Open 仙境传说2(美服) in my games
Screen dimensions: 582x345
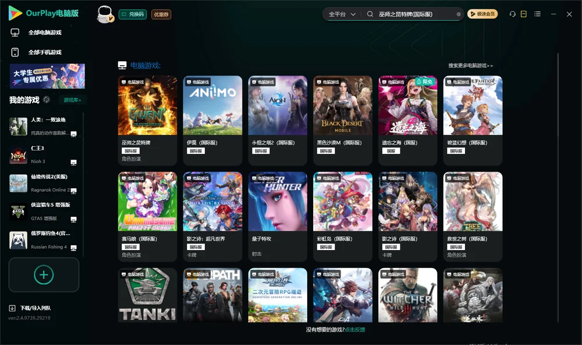coord(44,183)
